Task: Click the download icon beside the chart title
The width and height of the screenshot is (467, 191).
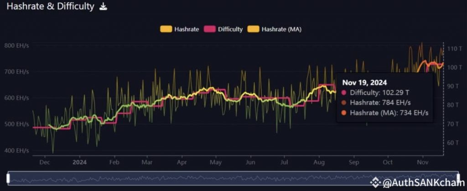Action: click(x=104, y=7)
